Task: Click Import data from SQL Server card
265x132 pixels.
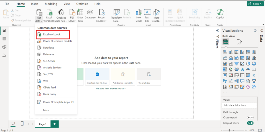Action: 97,77
